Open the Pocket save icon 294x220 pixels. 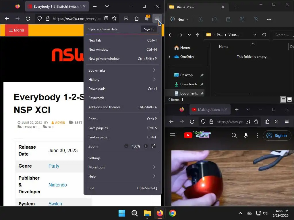pos(126,18)
